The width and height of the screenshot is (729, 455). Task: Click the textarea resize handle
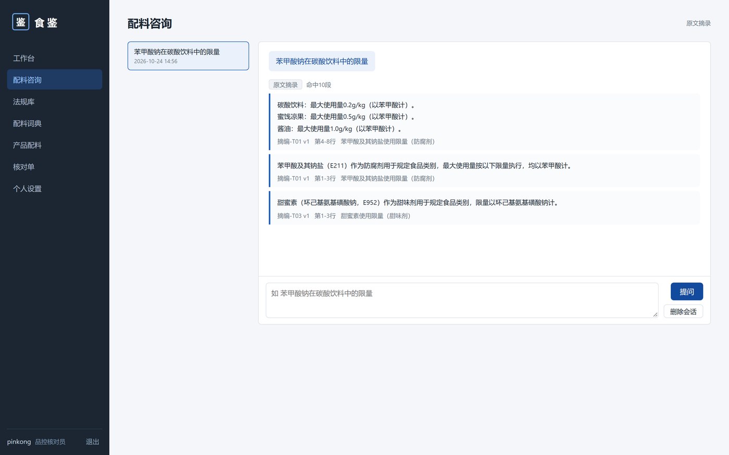click(655, 314)
